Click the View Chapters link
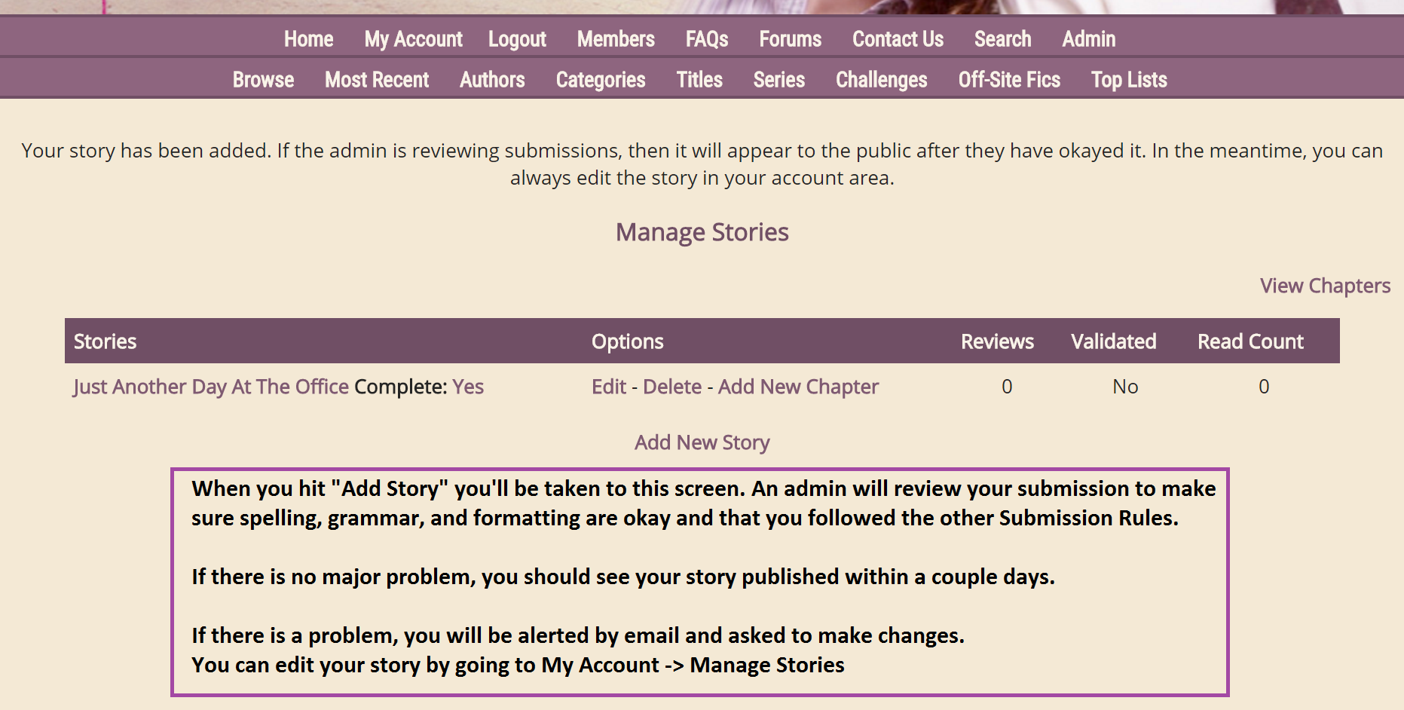The height and width of the screenshot is (710, 1404). point(1325,286)
